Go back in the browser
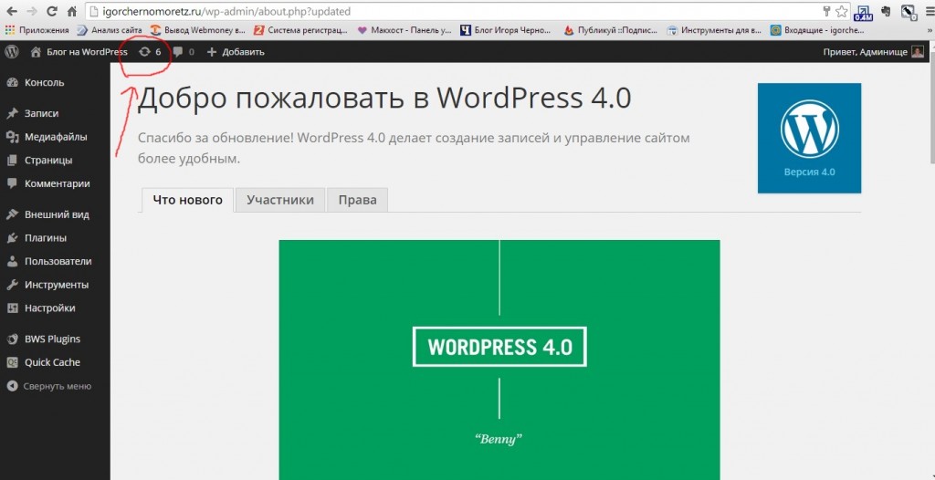The width and height of the screenshot is (935, 480). (12, 11)
